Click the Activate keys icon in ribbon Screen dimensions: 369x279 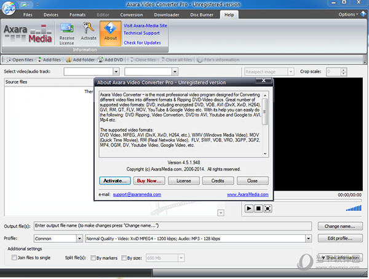[x=89, y=31]
